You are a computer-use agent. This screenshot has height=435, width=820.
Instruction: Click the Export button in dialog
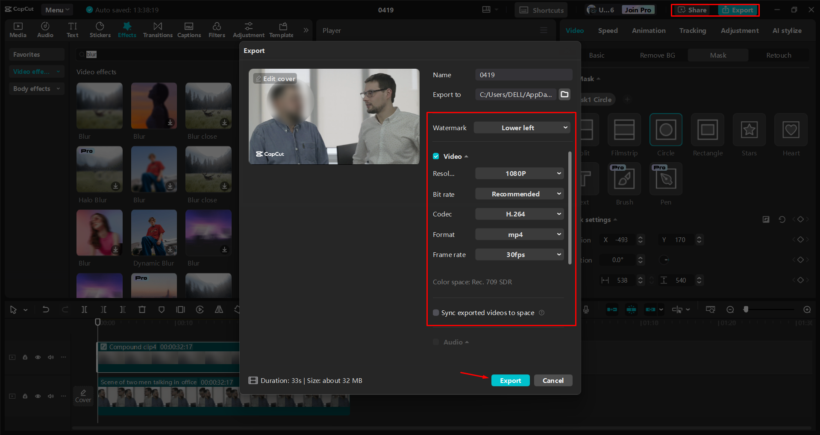[510, 380]
